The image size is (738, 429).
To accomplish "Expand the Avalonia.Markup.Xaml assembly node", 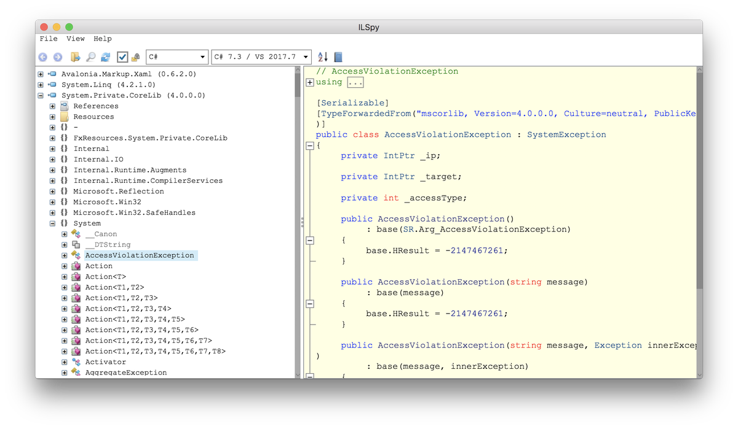I will tap(41, 74).
